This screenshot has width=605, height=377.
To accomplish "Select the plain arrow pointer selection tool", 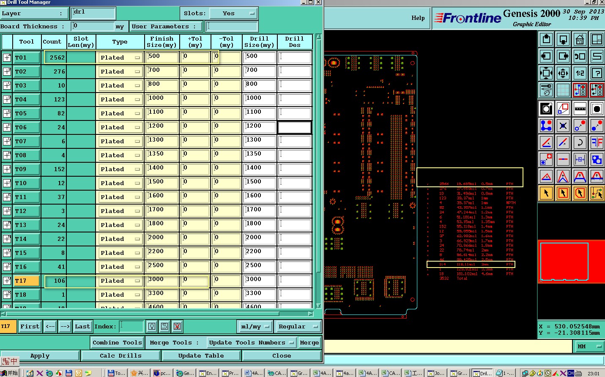I will [546, 193].
